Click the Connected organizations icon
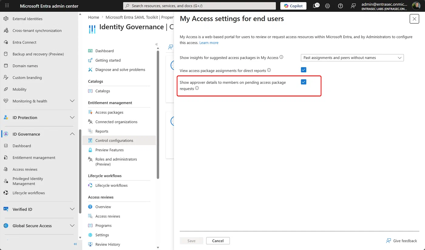This screenshot has height=250, width=425. 90,122
